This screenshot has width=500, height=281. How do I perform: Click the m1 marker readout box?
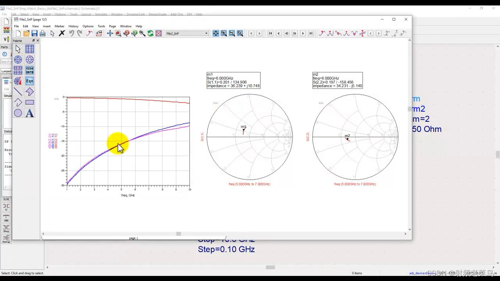click(234, 80)
